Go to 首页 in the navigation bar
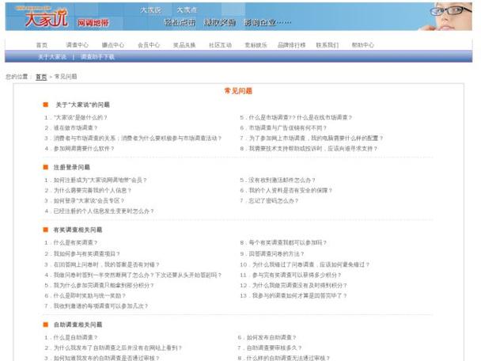This screenshot has width=481, height=361. pyautogui.click(x=42, y=45)
